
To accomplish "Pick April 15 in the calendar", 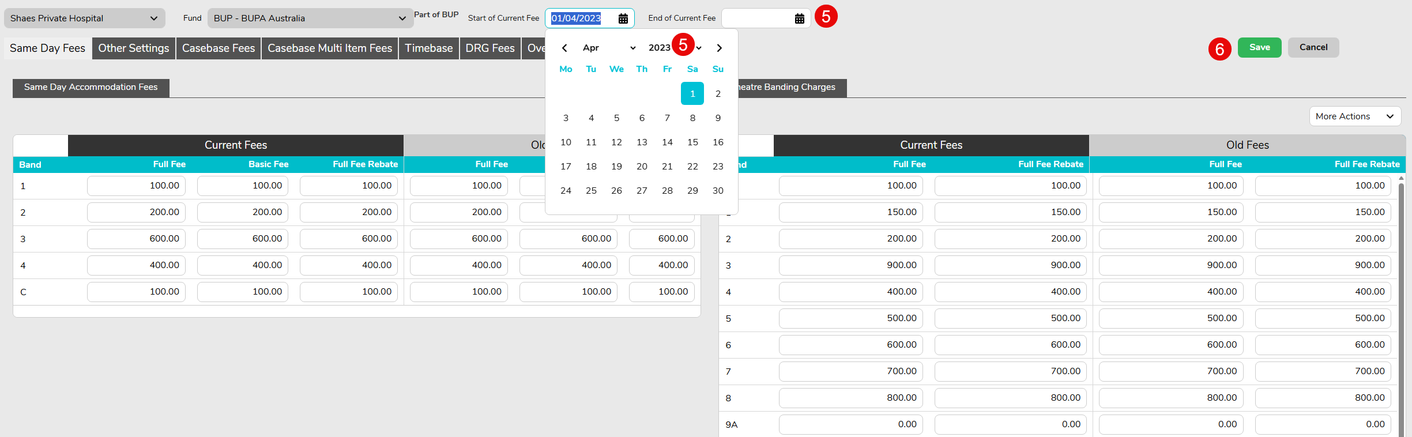I will (692, 142).
